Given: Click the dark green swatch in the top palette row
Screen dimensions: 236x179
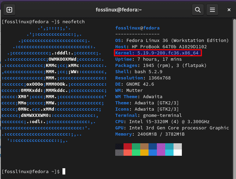Looking at the screenshot, I should tap(136, 146).
